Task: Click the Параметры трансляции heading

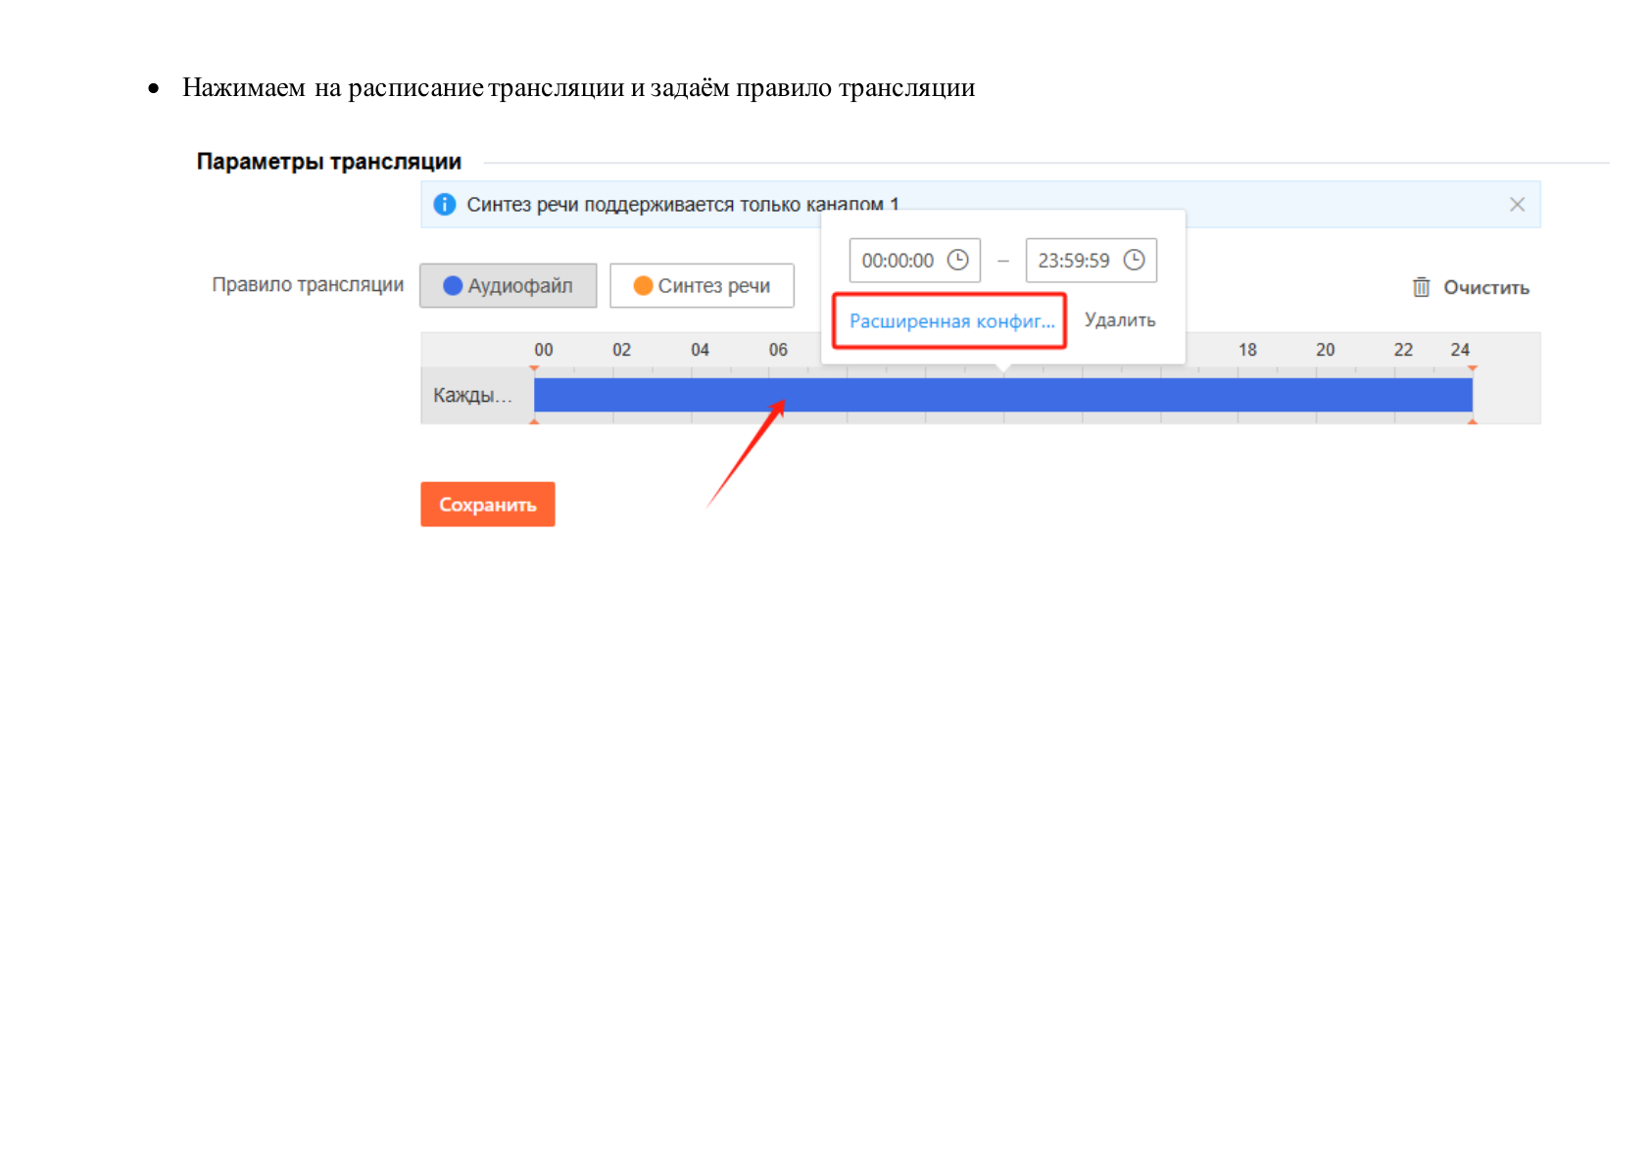Action: [328, 162]
